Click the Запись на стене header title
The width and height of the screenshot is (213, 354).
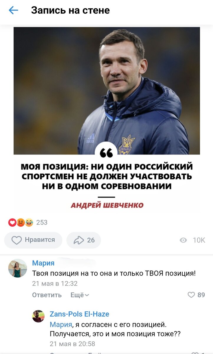click(x=71, y=10)
